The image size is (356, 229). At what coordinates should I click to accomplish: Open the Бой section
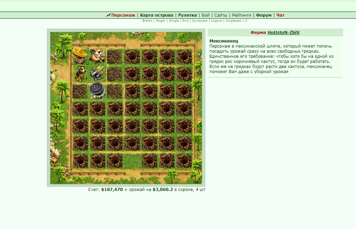tap(205, 15)
